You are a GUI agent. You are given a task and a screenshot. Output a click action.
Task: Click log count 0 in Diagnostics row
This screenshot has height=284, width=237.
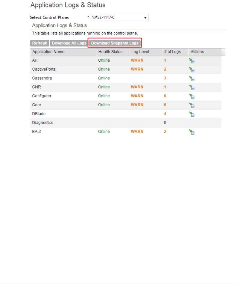tap(165, 123)
